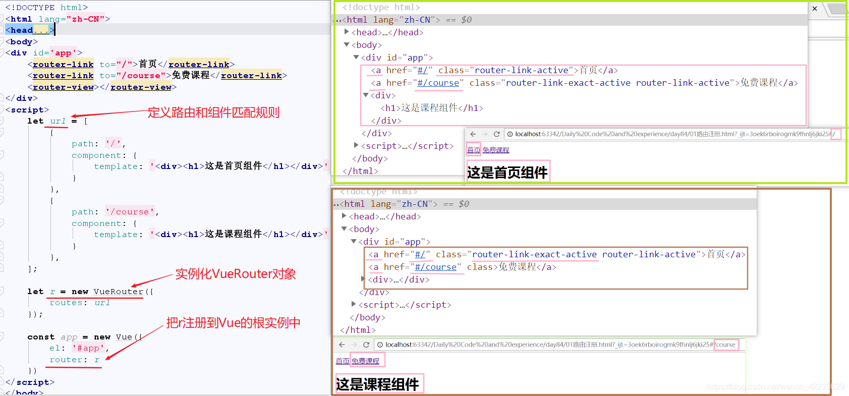Viewport: 849px width, 396px height.
Task: Click the 这是课程组件 heading on the lower page
Action: click(377, 384)
